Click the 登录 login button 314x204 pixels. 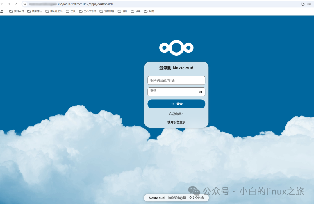pyautogui.click(x=176, y=104)
